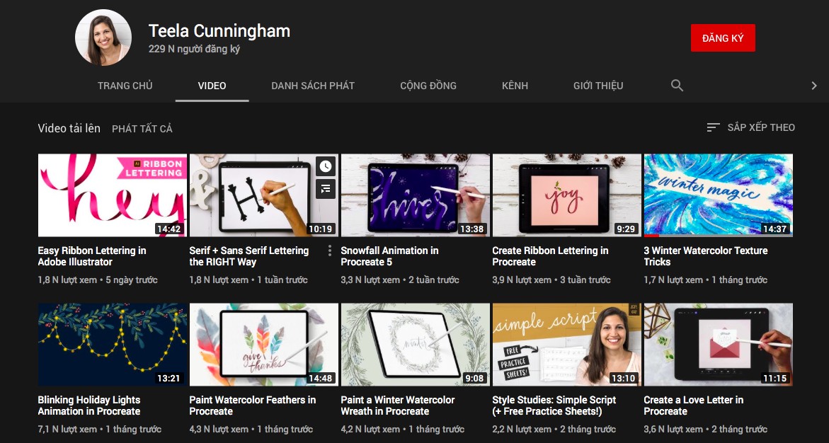Go to the Cộng đồng tab
The height and width of the screenshot is (443, 829).
tap(428, 86)
